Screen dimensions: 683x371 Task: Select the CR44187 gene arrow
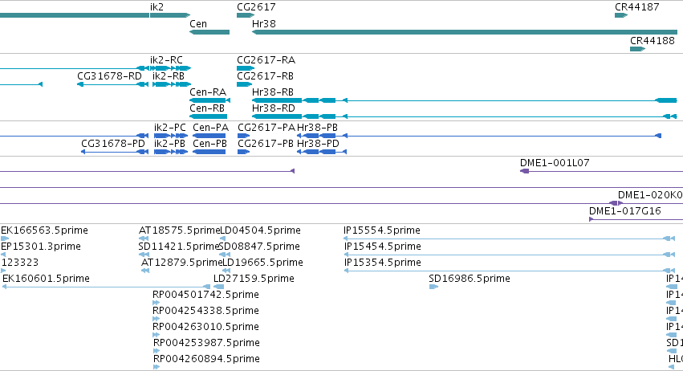[621, 15]
